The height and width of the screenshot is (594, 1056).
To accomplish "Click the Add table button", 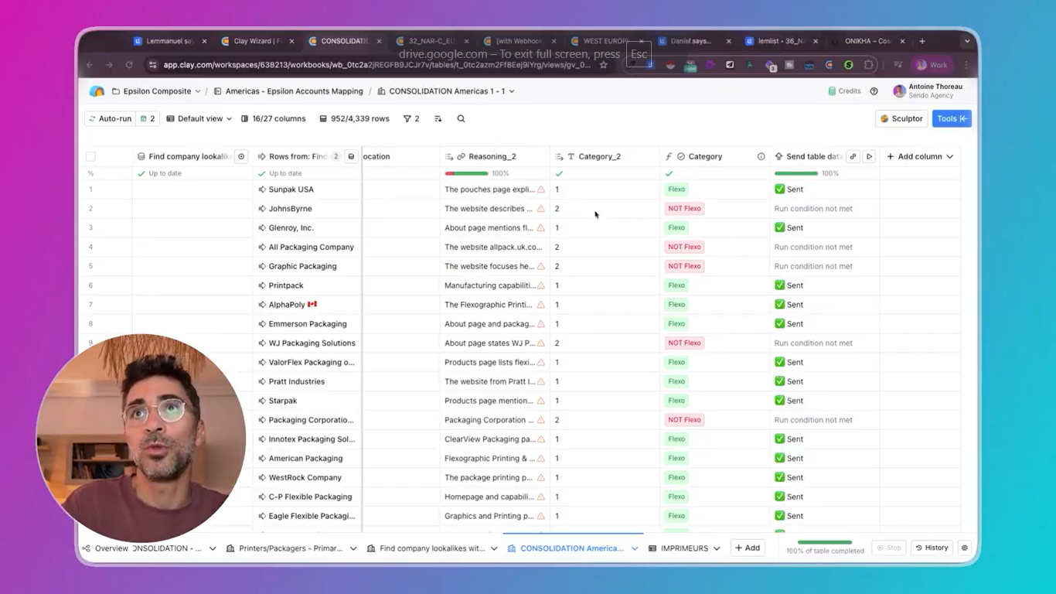I will pyautogui.click(x=748, y=548).
